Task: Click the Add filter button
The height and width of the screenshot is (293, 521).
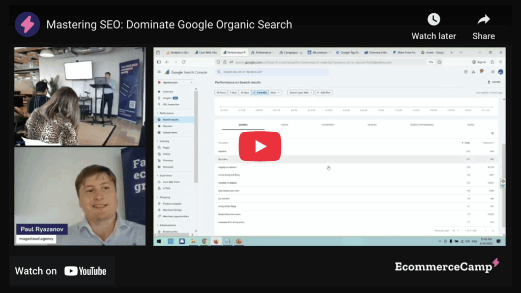Action: pos(324,93)
